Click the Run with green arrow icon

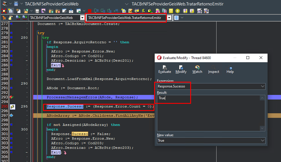[78, 11]
